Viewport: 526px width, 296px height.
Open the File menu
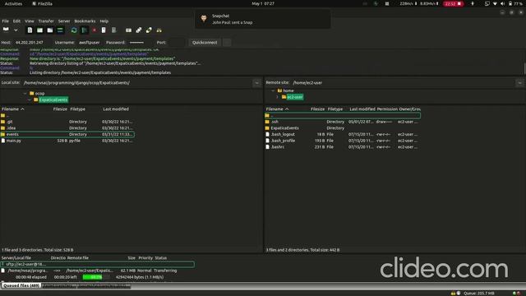pos(6,21)
